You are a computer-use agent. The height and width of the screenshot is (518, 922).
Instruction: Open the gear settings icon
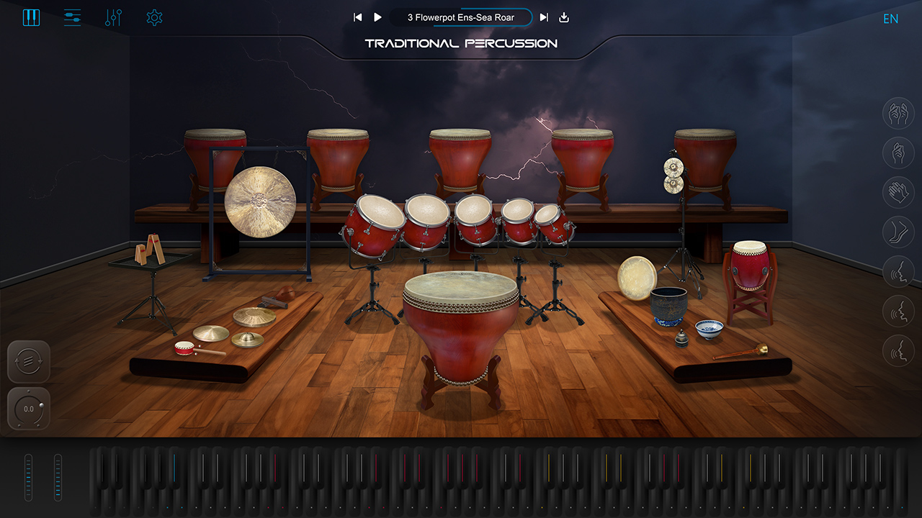[154, 18]
